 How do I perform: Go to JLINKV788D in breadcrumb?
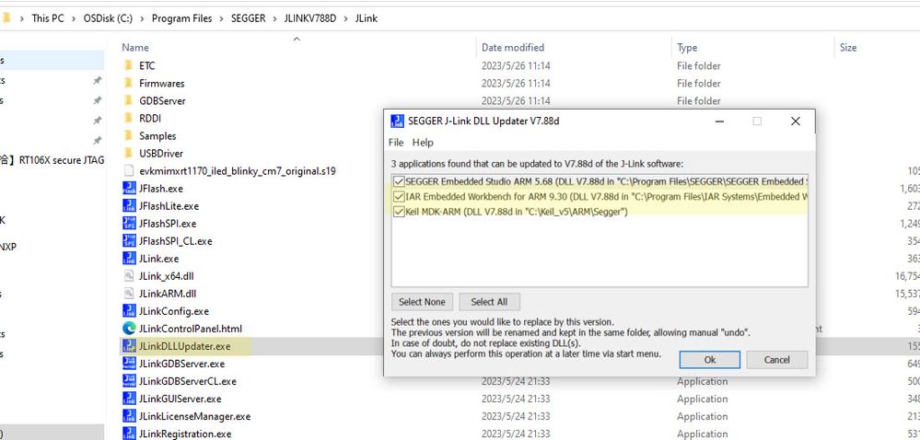[310, 18]
